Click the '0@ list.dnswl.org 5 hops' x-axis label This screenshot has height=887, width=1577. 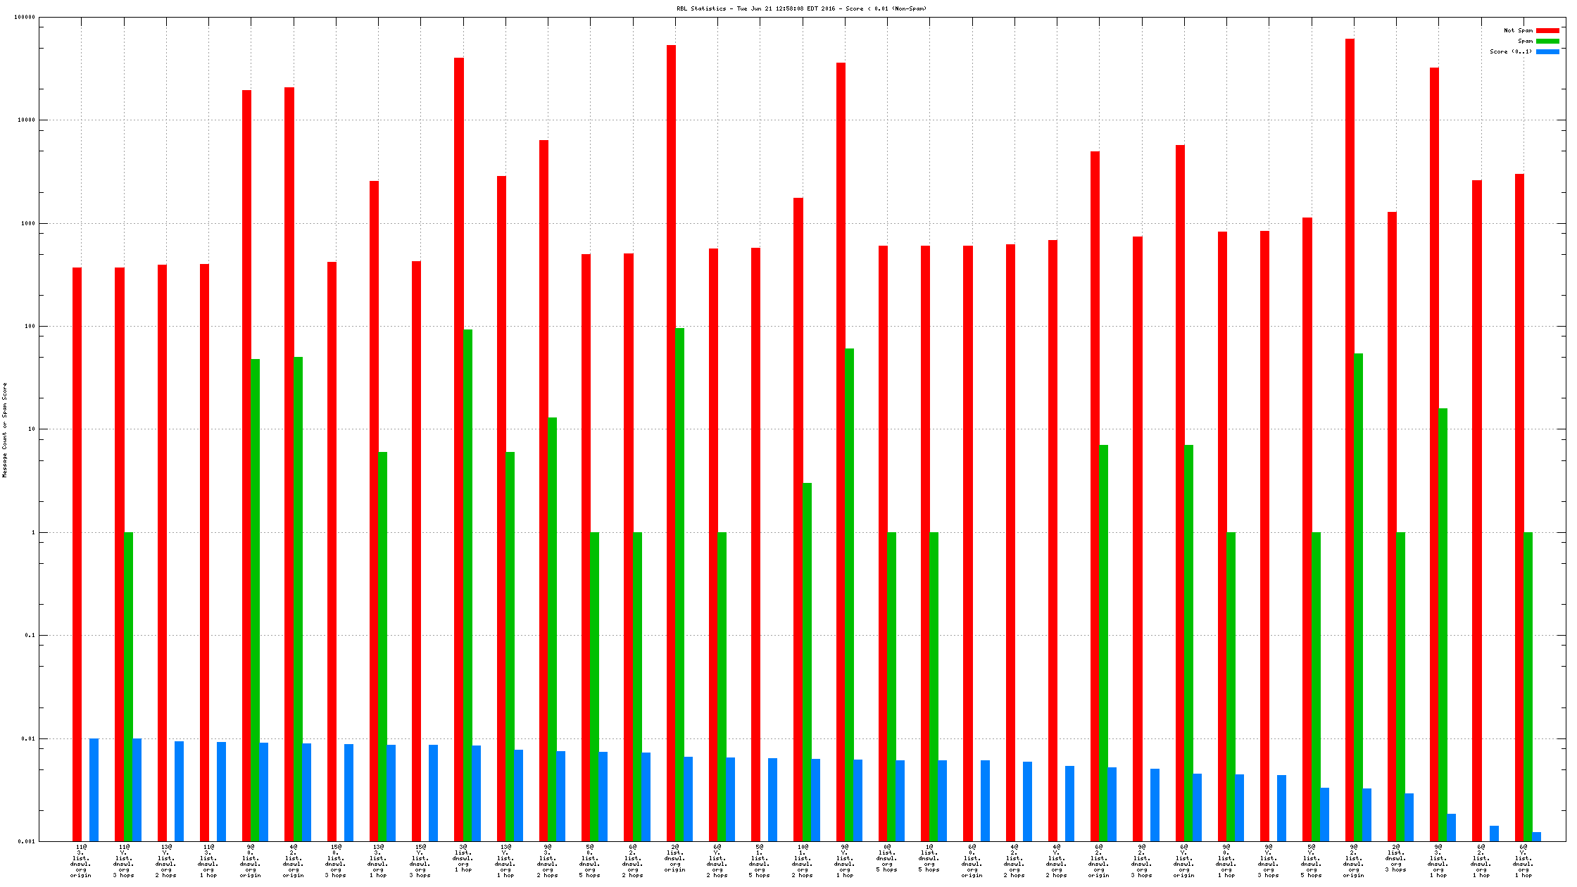[887, 857]
